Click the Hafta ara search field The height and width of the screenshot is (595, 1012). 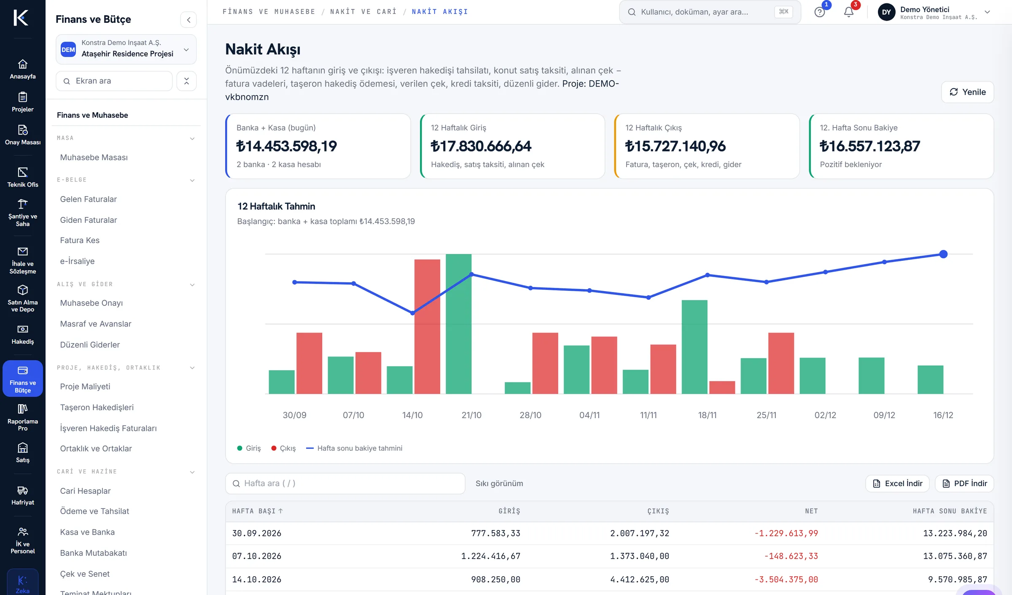tap(345, 484)
